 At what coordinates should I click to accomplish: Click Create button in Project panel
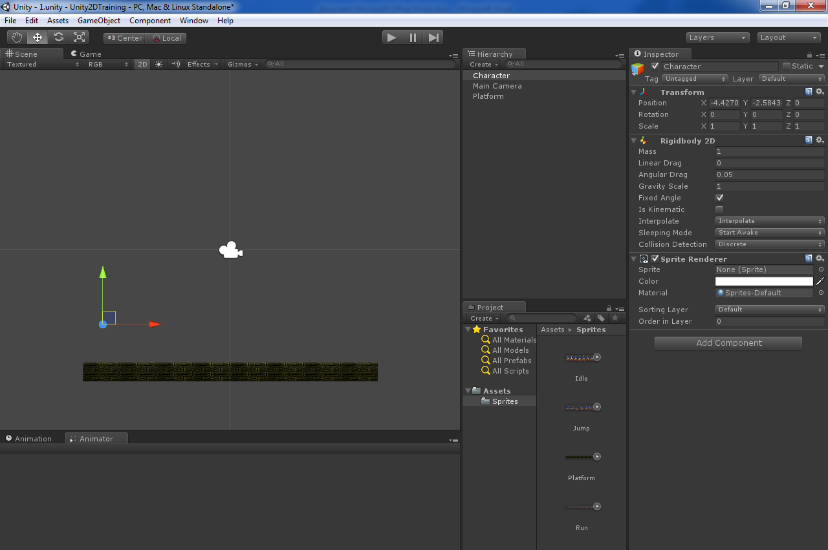pos(485,318)
